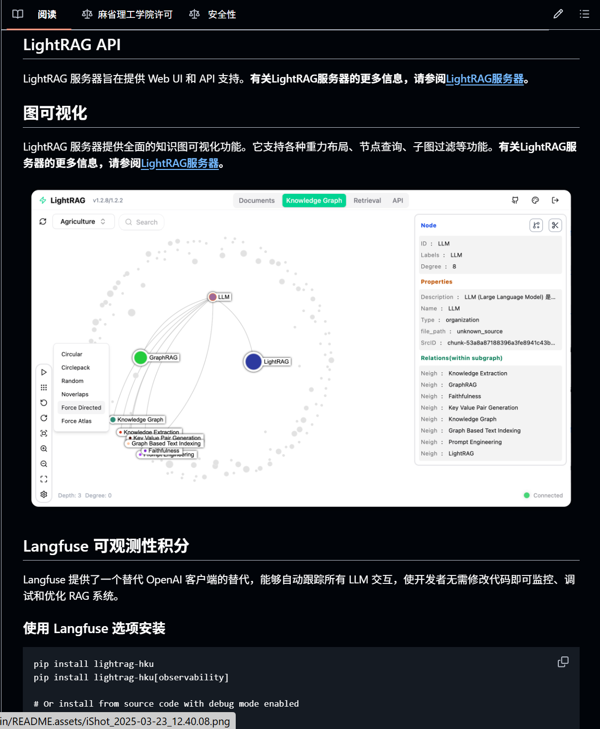Click the scale icon beside 安全性

pos(195,14)
